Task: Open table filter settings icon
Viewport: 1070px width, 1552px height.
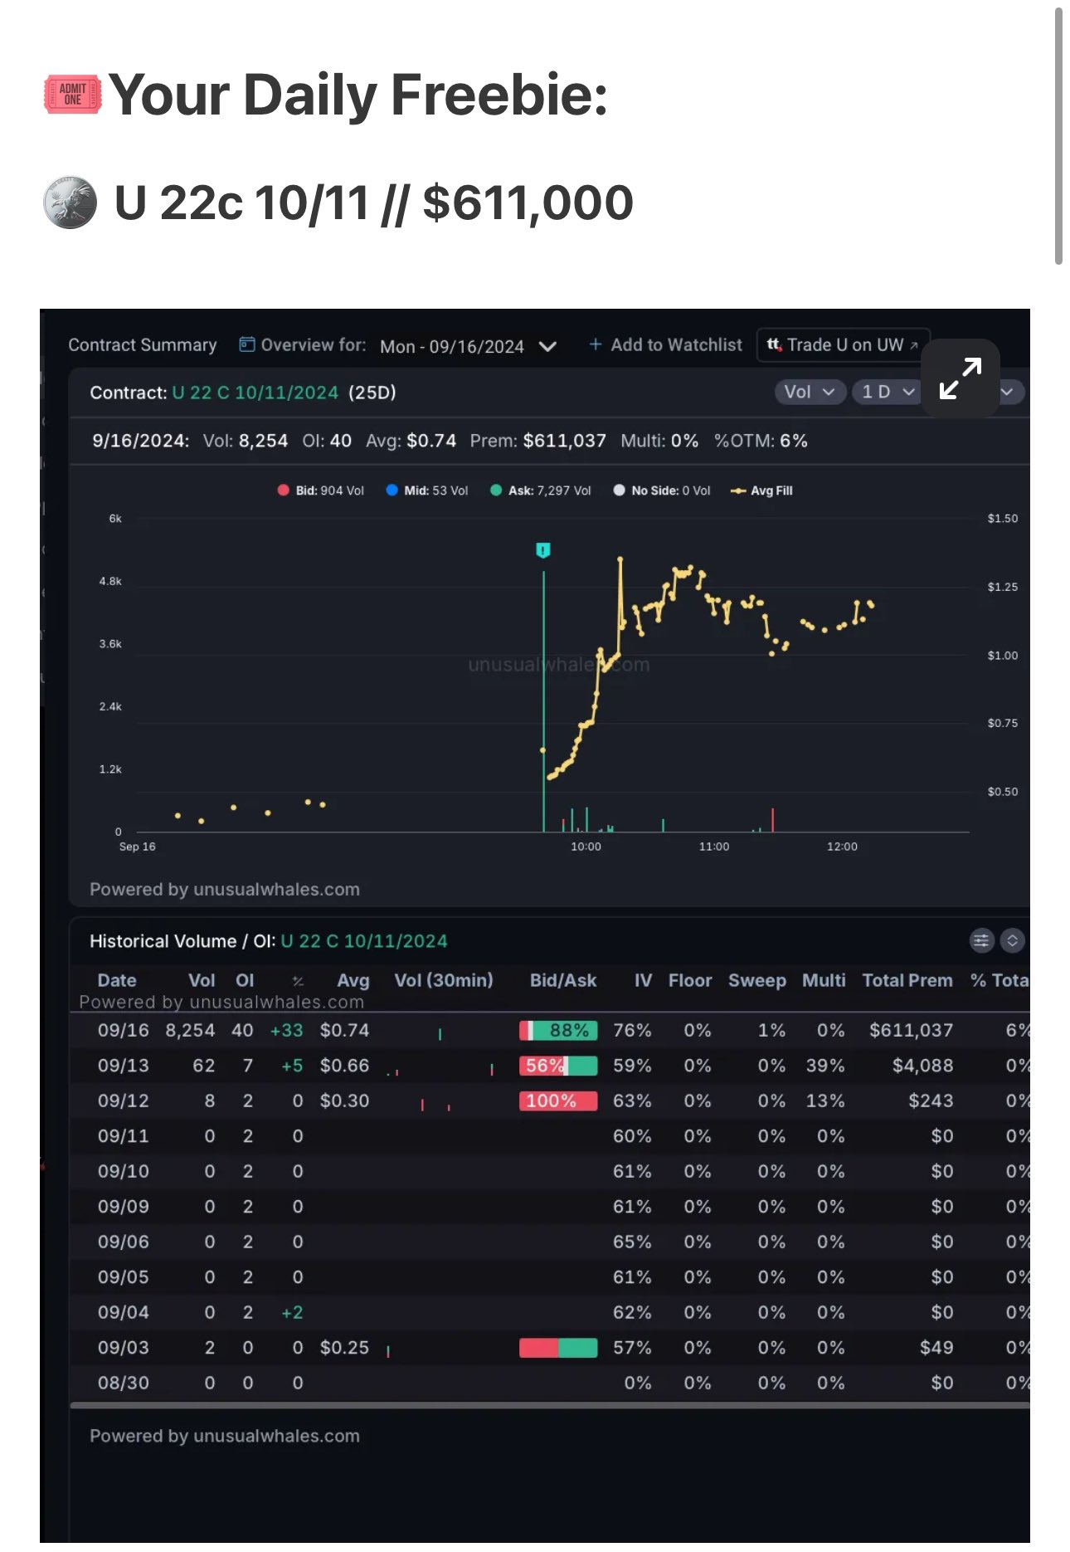Action: point(981,940)
